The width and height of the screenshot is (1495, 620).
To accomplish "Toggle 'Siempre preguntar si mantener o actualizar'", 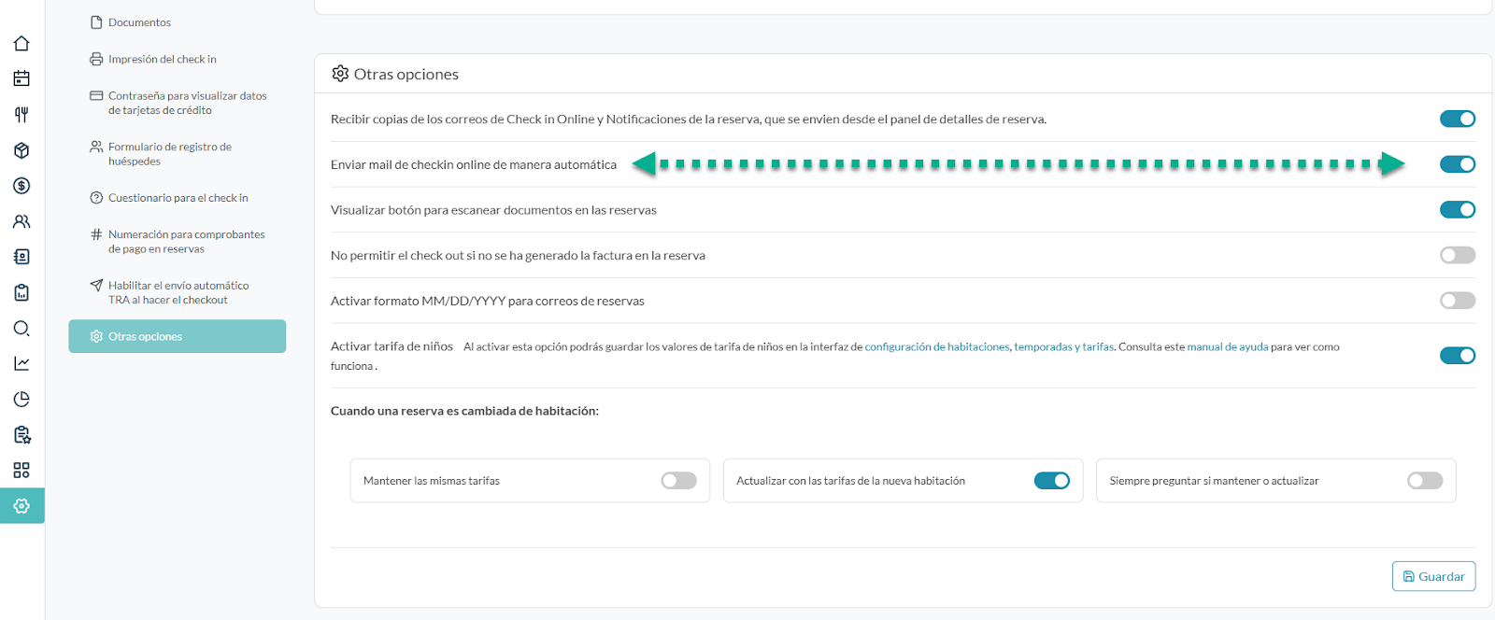I will point(1424,481).
